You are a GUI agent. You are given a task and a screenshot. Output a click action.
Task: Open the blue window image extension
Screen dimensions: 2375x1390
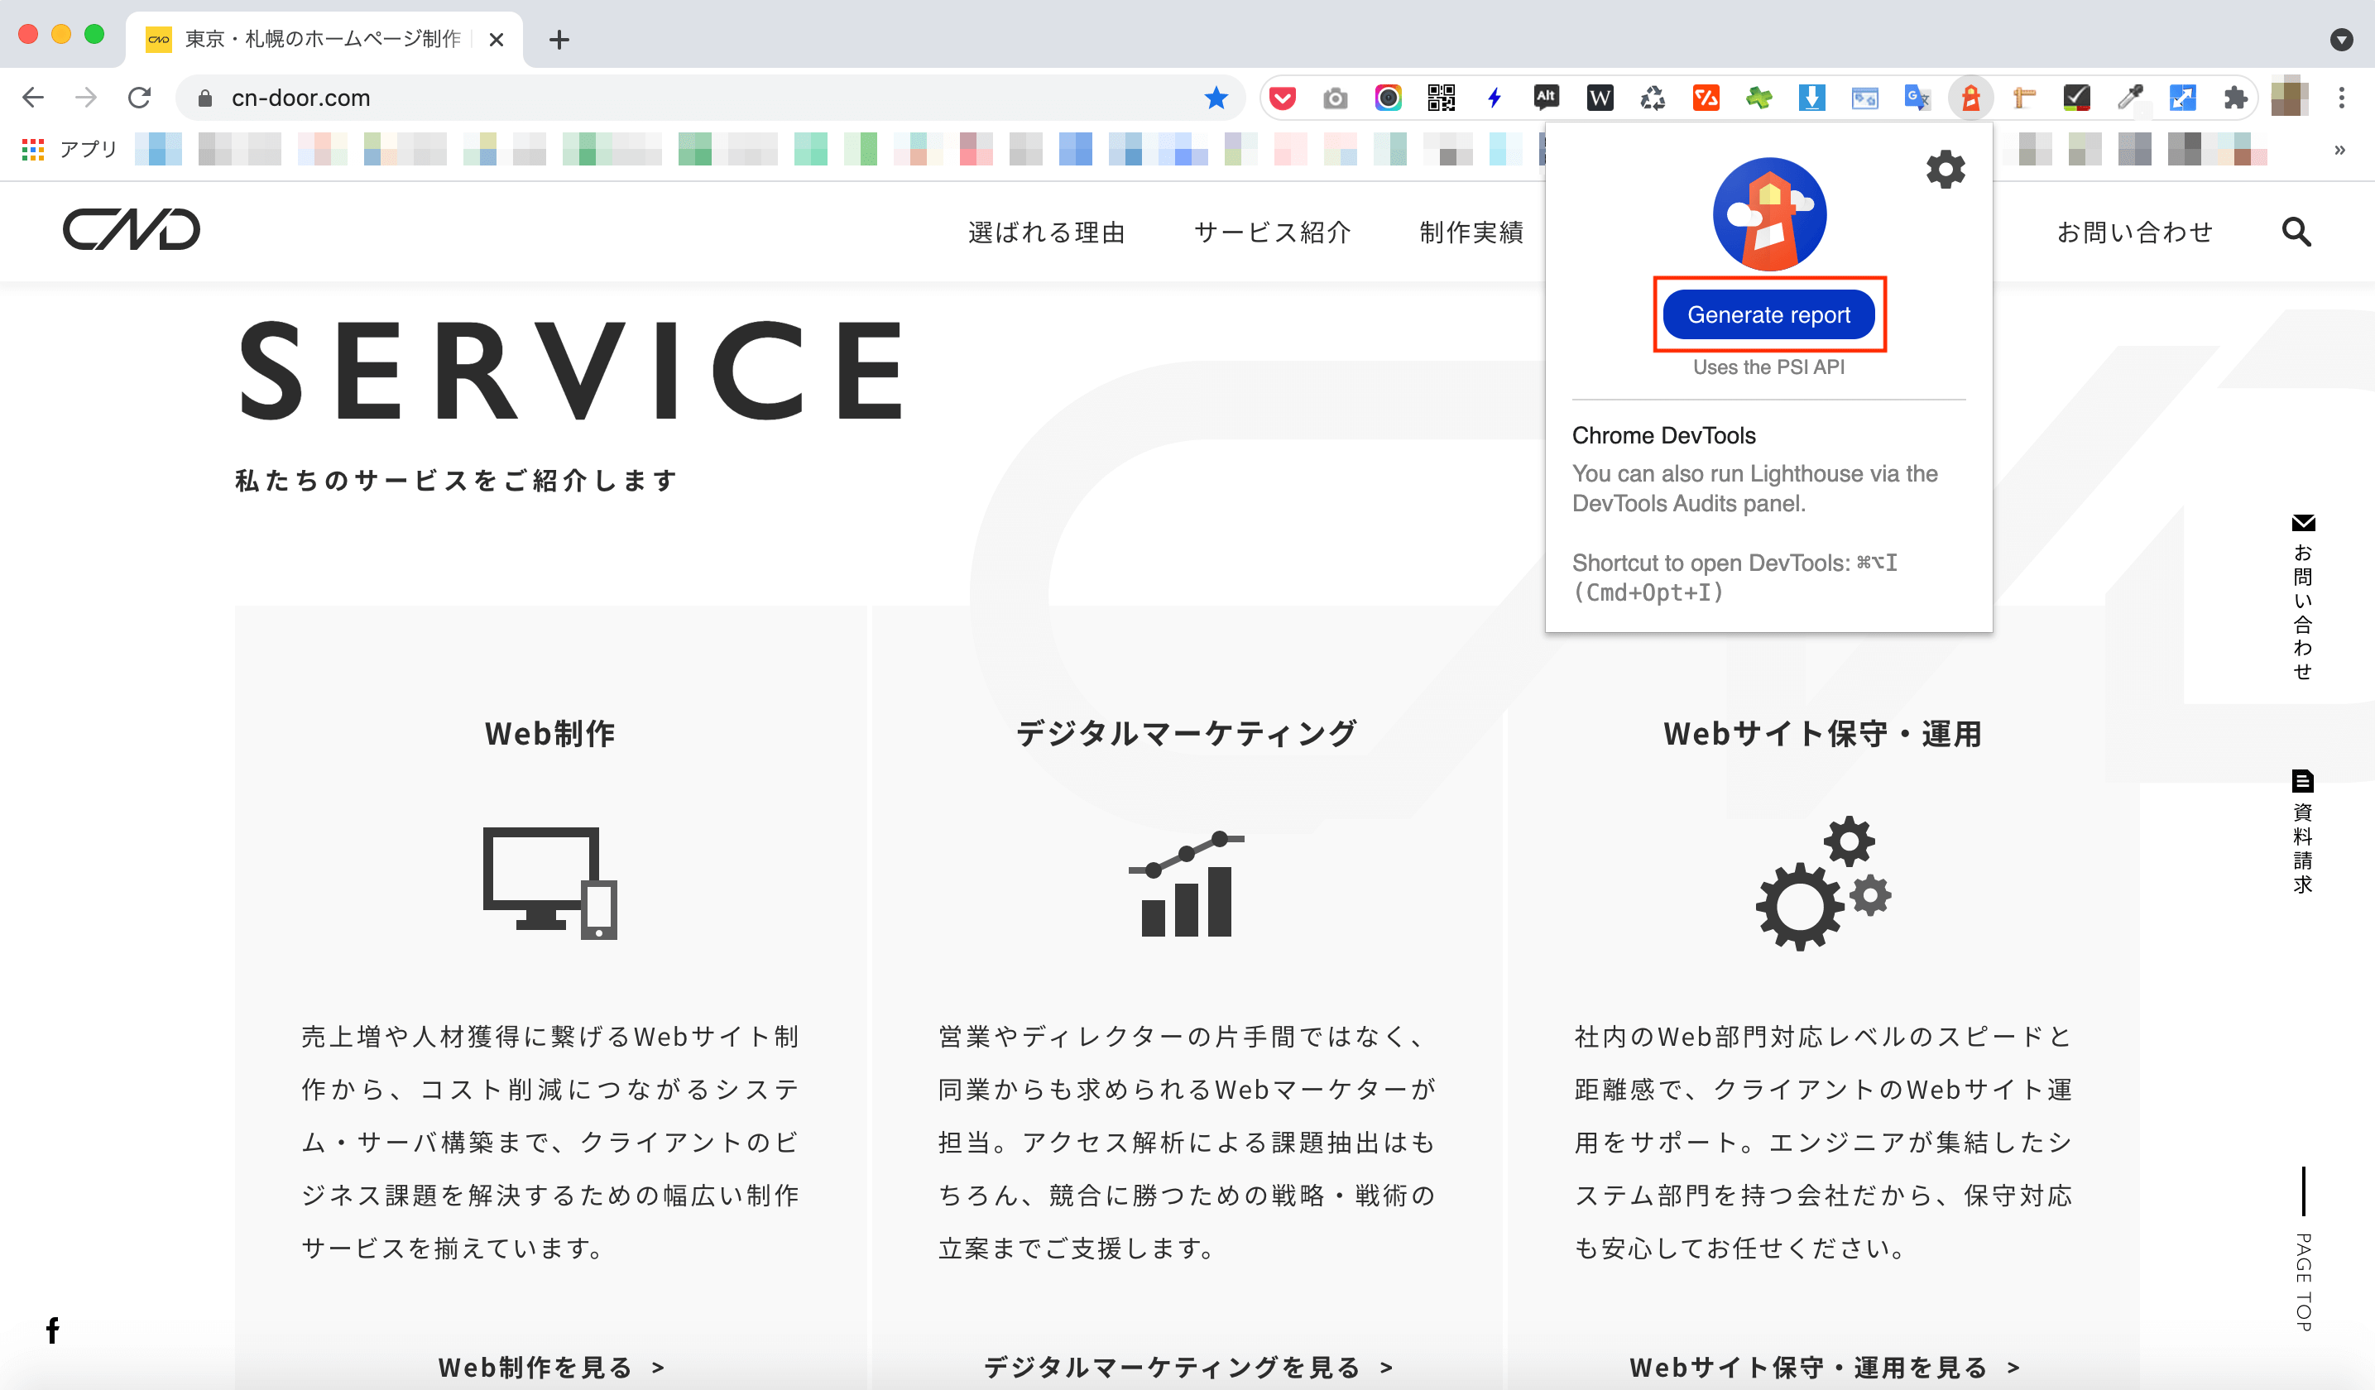1864,98
